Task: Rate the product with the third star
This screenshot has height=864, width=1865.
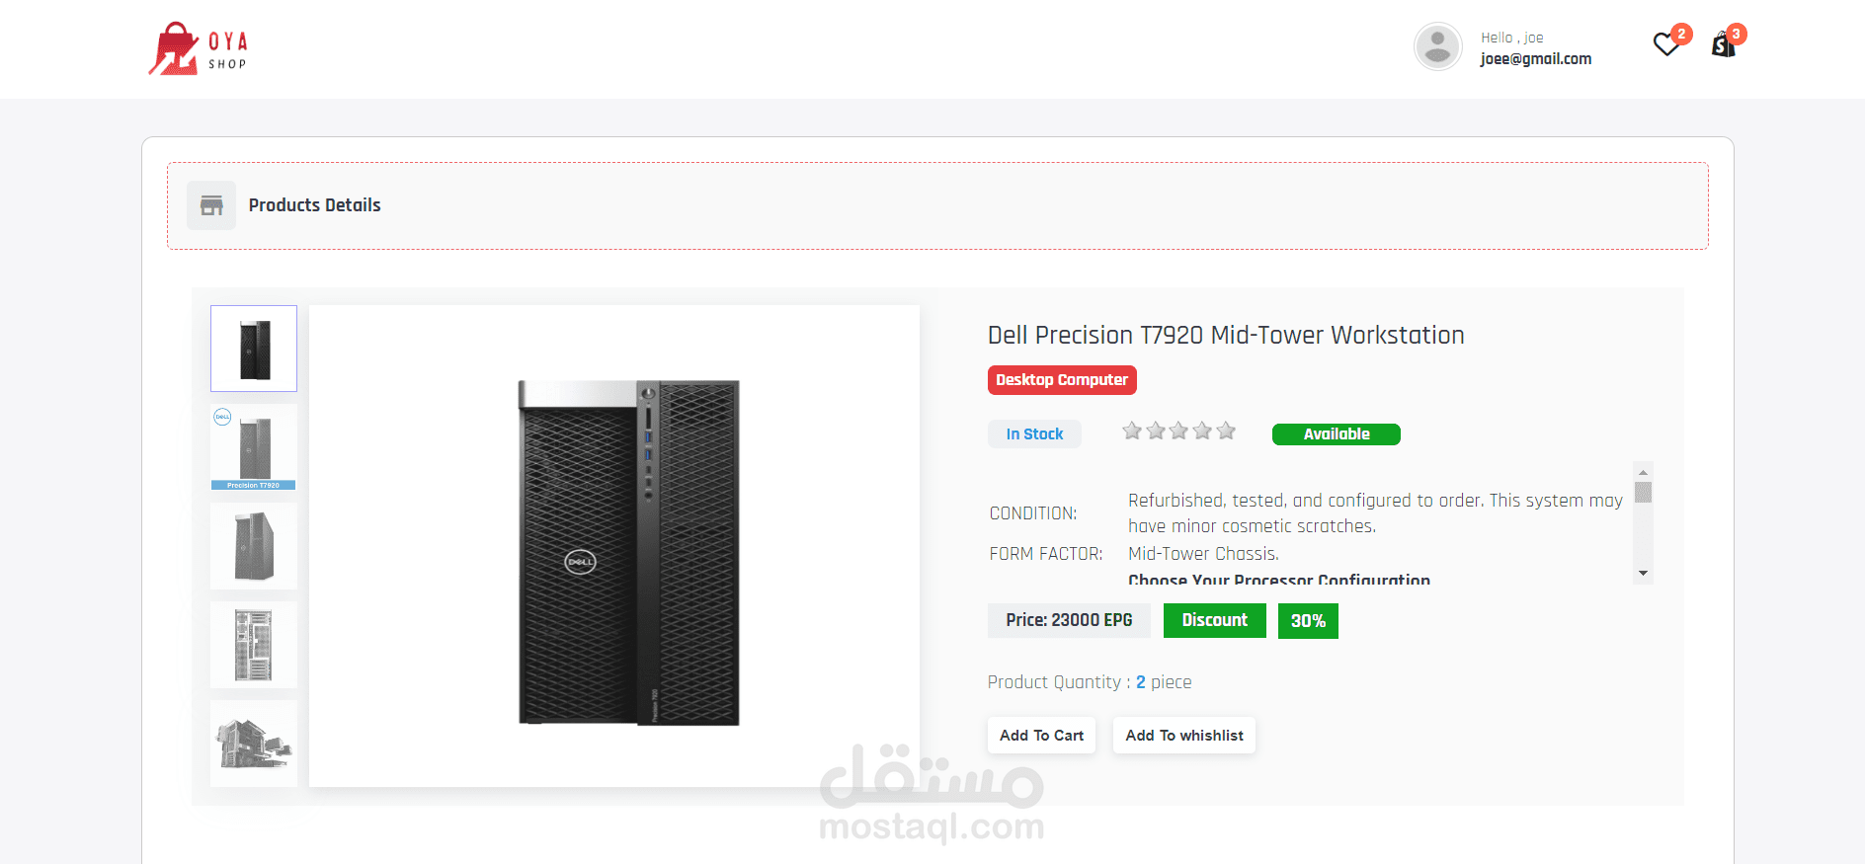Action: click(1178, 431)
